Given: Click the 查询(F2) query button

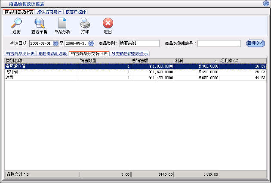Looking at the screenshot, I should (x=256, y=43).
